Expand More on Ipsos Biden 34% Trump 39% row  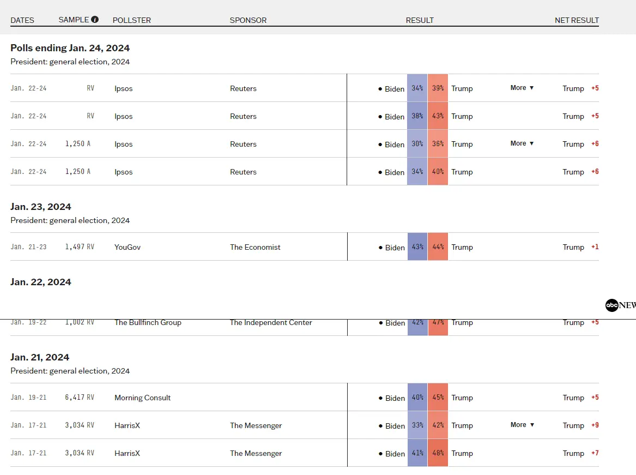click(x=522, y=88)
